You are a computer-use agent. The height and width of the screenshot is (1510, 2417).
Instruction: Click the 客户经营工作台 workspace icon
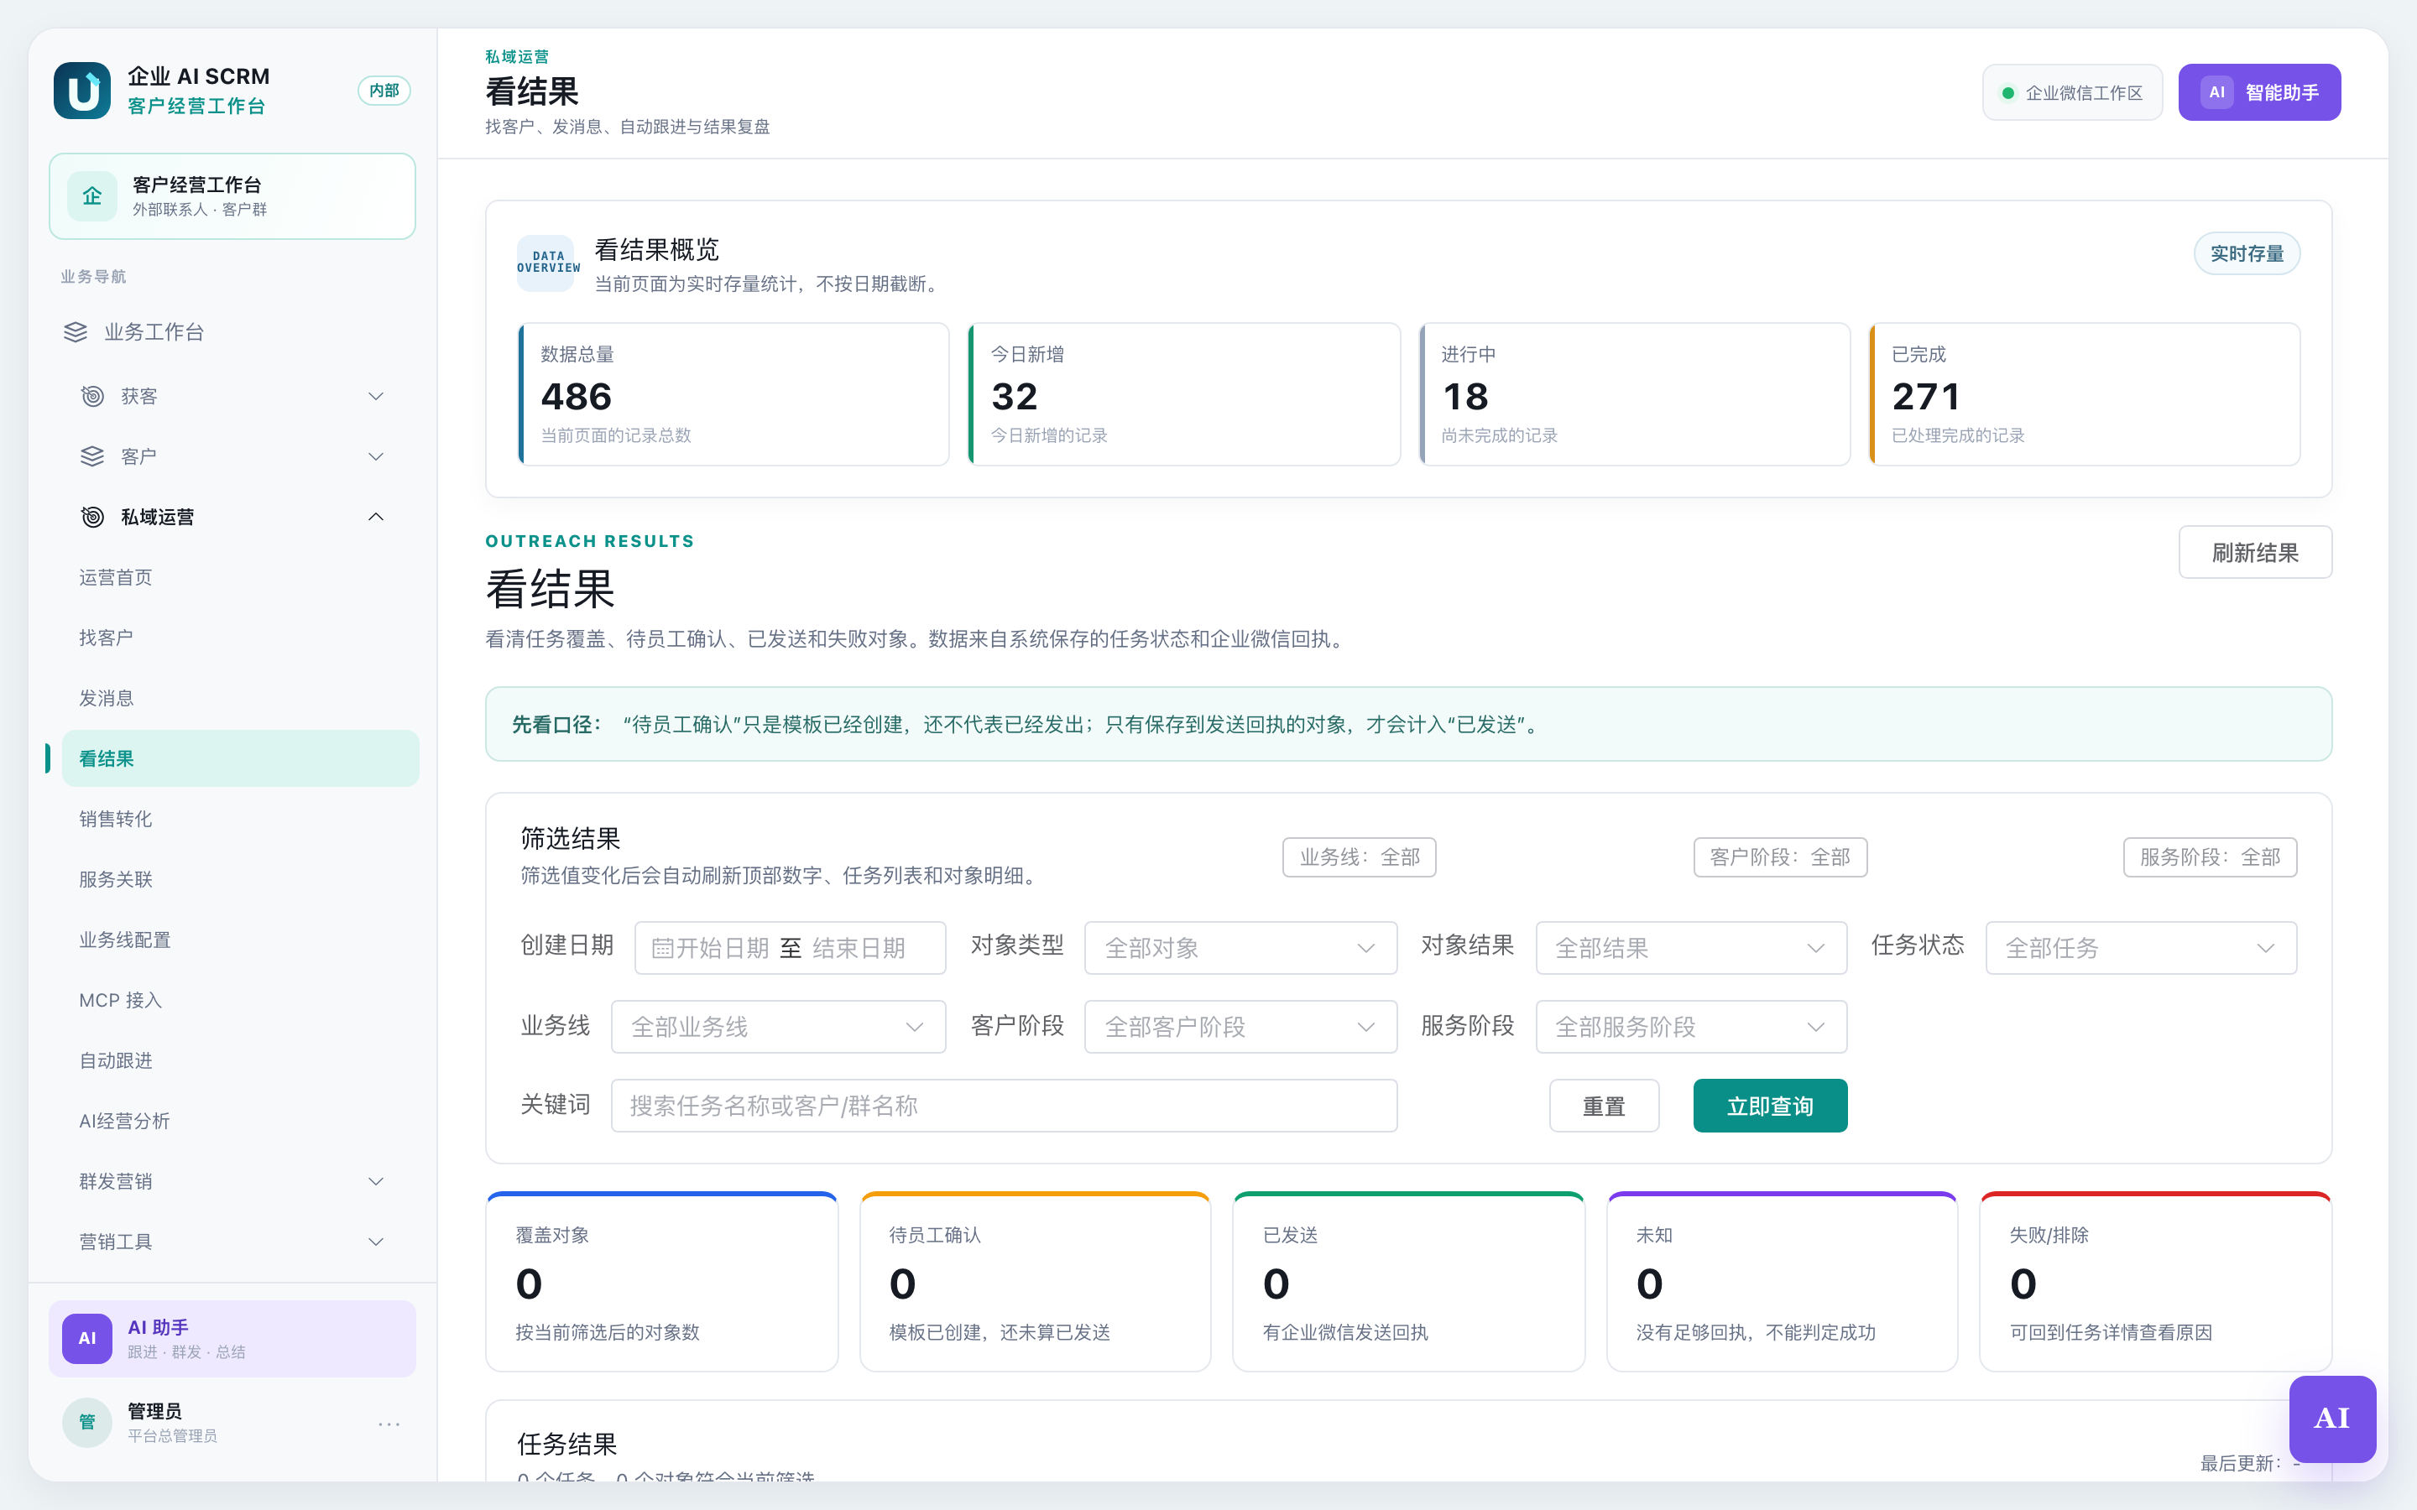point(91,195)
